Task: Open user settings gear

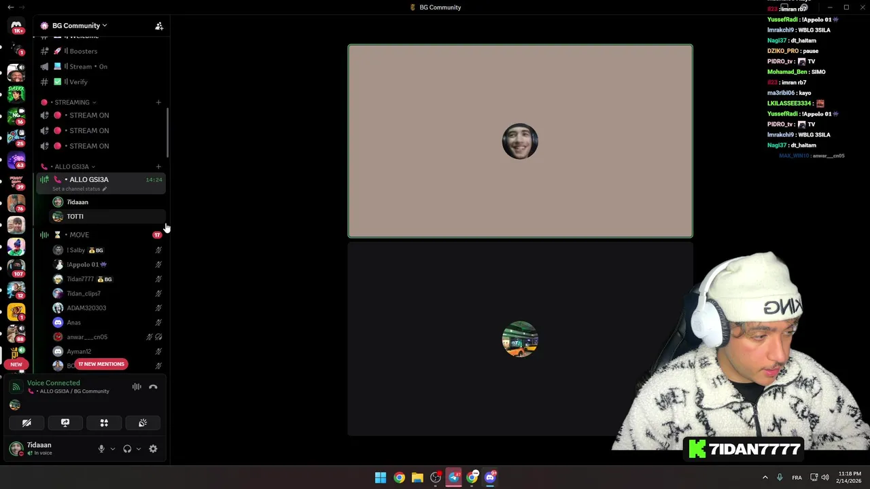Action: [x=153, y=449]
